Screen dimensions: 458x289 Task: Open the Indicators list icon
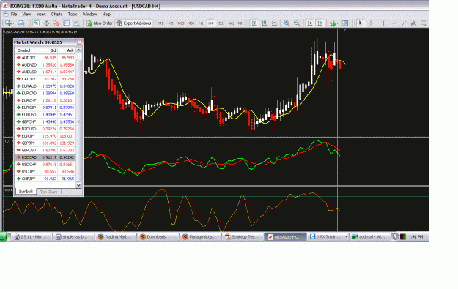coord(333,23)
